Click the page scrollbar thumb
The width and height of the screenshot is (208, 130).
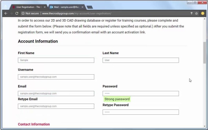click(x=204, y=53)
